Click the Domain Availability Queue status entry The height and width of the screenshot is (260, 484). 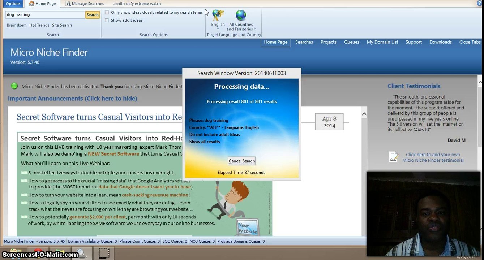pyautogui.click(x=92, y=241)
